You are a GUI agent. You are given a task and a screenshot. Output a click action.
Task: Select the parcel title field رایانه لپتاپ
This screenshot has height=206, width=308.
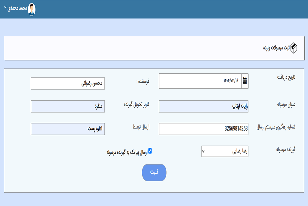point(204,106)
